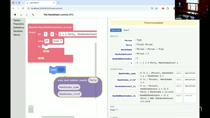Click the workspace horizontal scrollbar
This screenshot has height=118, width=210.
58,117
